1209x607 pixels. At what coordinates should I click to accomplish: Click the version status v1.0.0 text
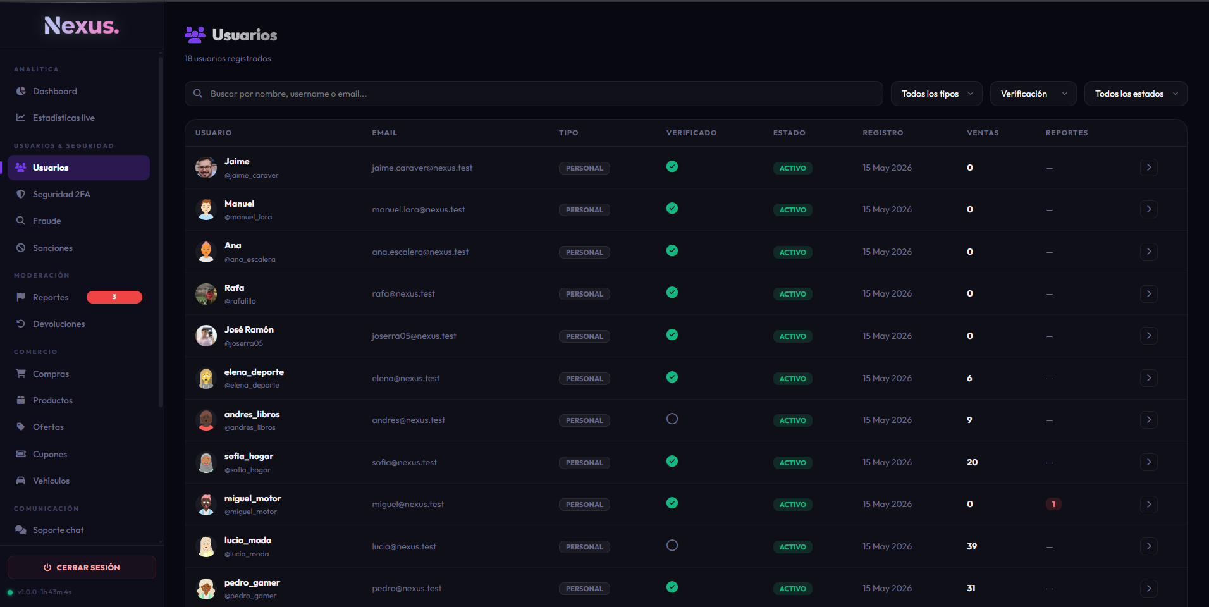pyautogui.click(x=44, y=592)
